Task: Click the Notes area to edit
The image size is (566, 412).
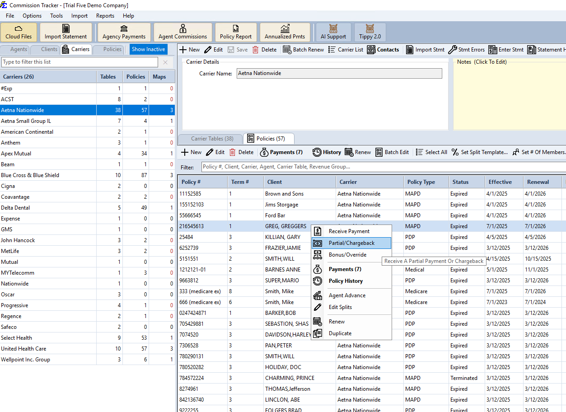Action: click(510, 94)
